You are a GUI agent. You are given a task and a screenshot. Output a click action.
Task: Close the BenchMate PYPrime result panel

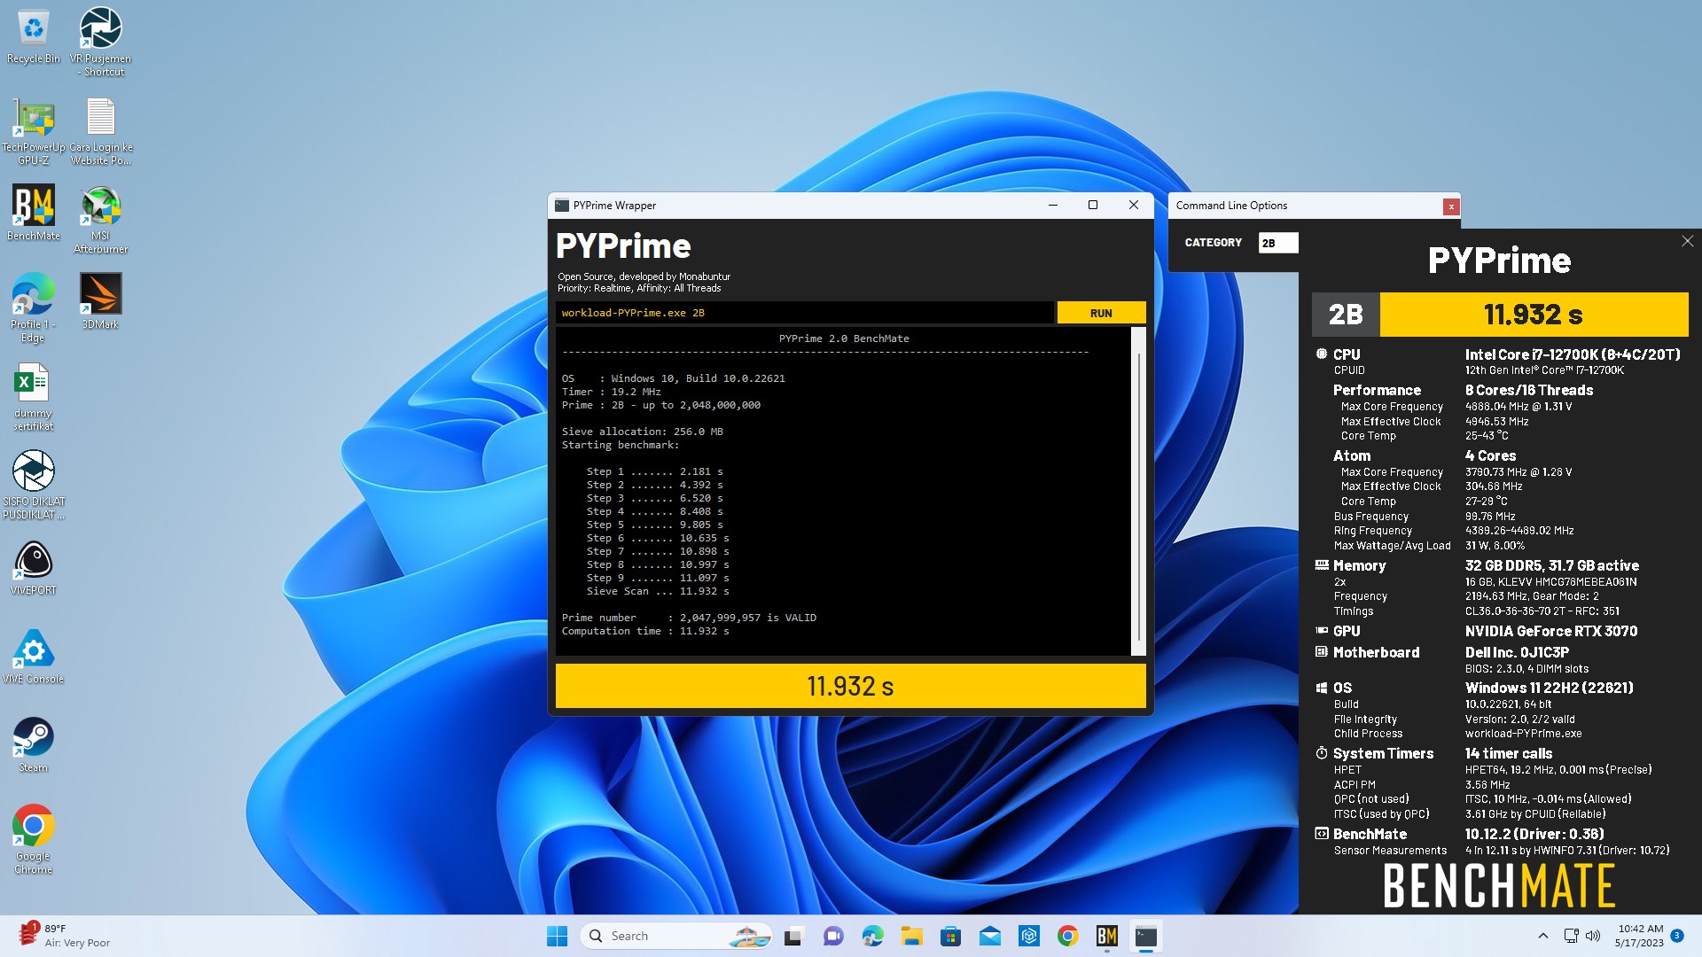point(1687,241)
